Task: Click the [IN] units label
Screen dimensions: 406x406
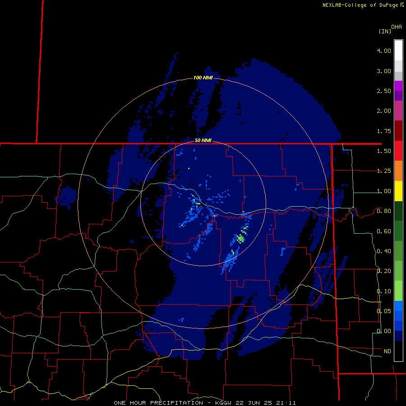Action: [385, 31]
